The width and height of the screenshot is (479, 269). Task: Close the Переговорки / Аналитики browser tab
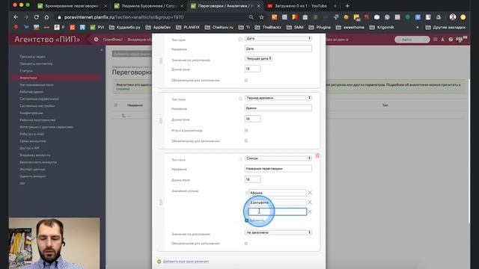tap(259, 6)
